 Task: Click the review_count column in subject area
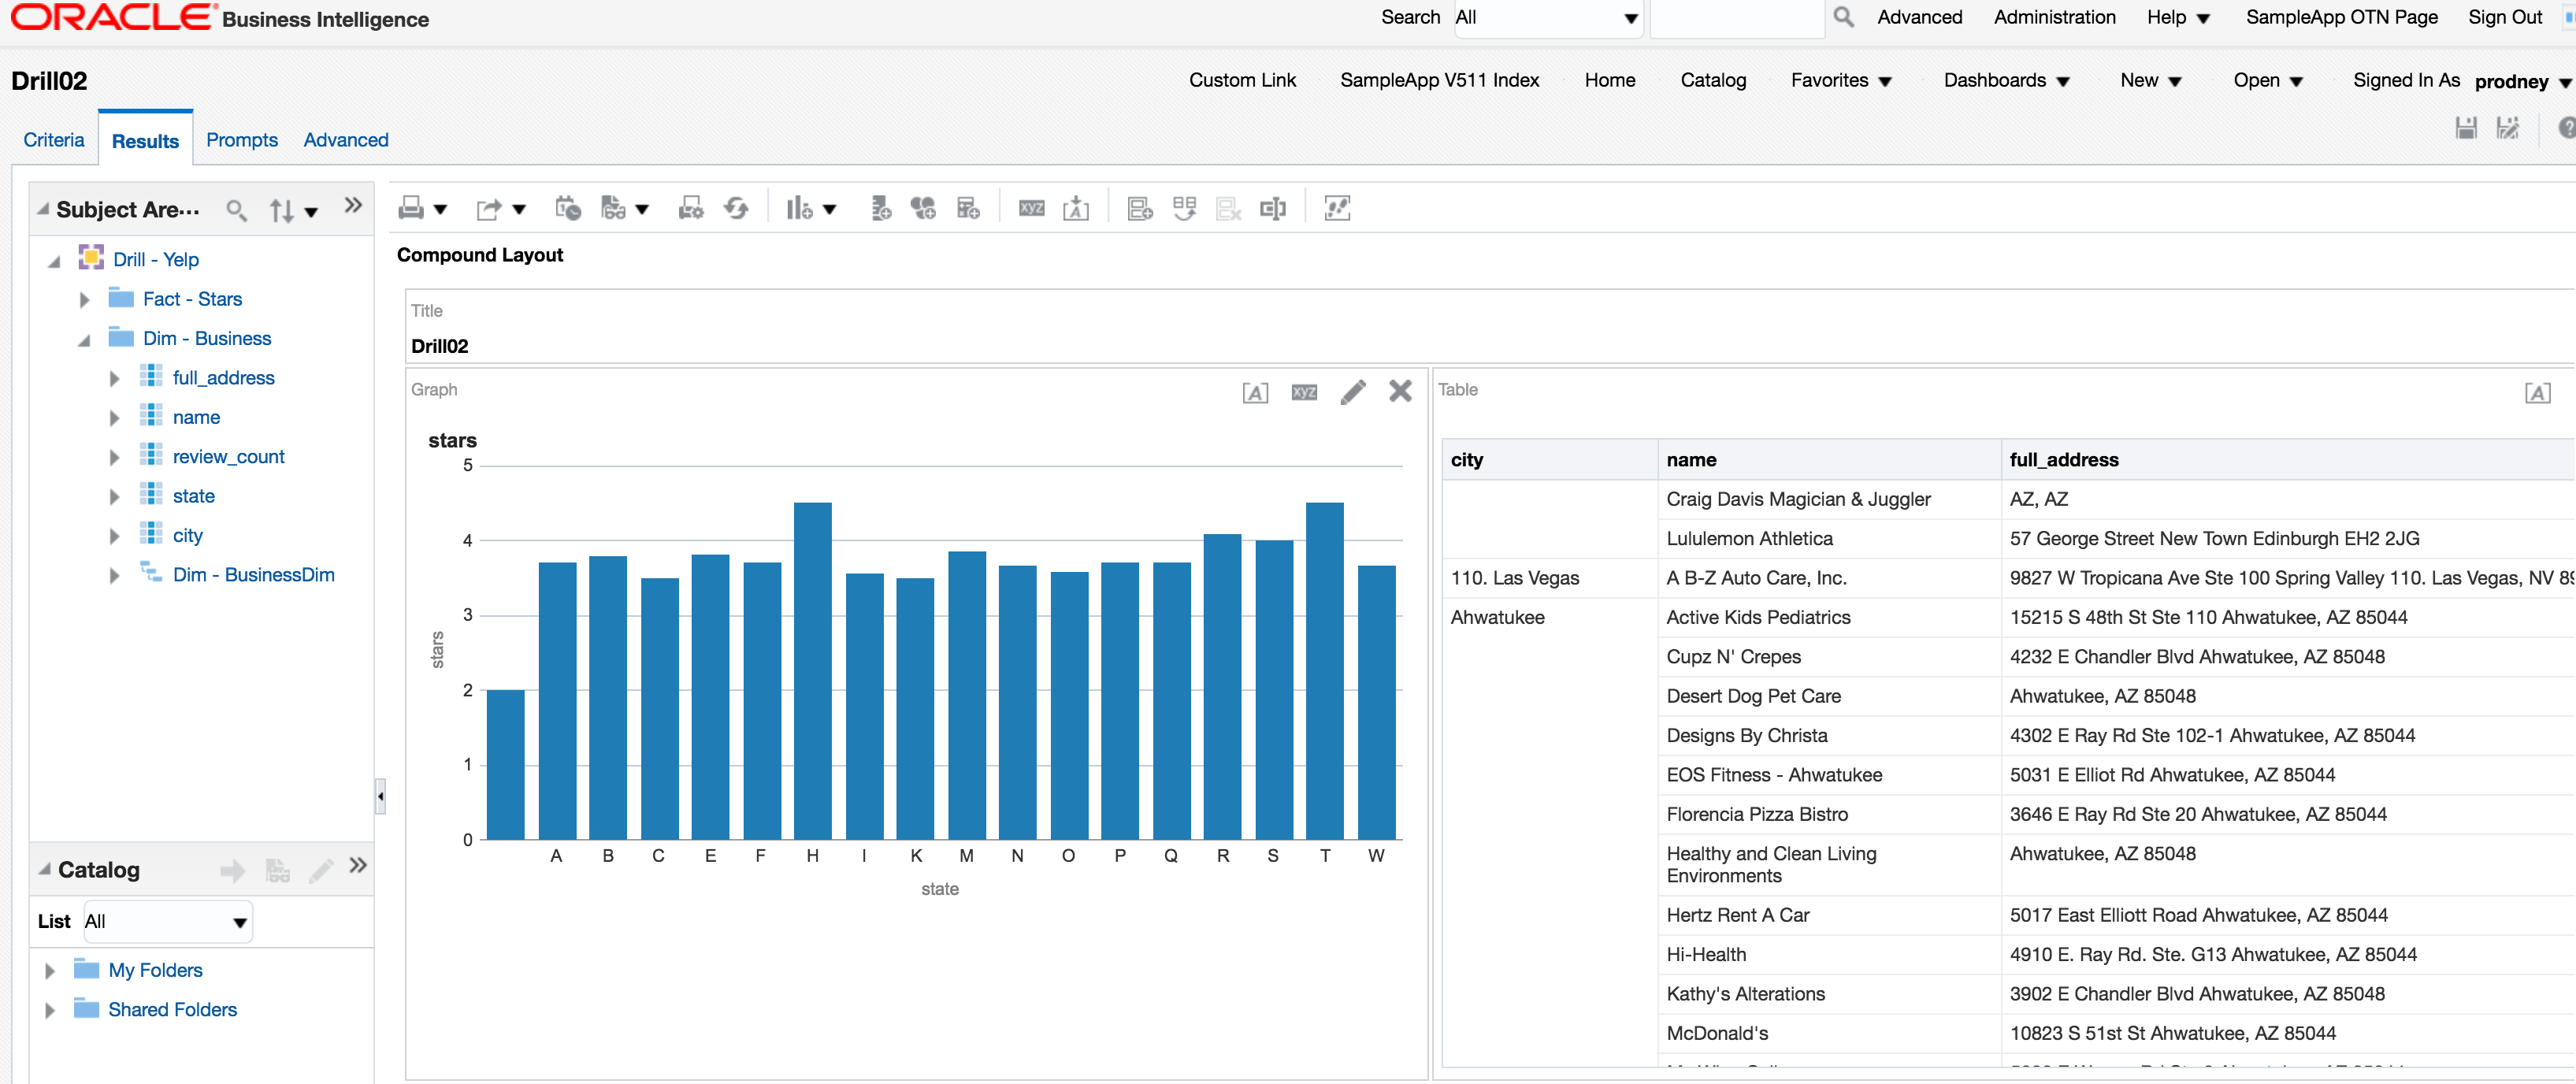coord(228,457)
